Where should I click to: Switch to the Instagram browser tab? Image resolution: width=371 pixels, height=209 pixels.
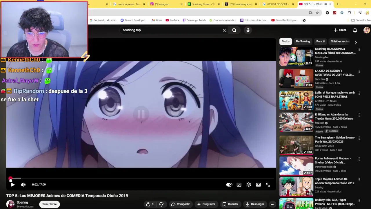point(166,4)
